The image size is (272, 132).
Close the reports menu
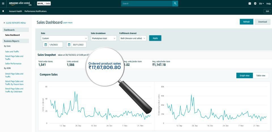14,23
